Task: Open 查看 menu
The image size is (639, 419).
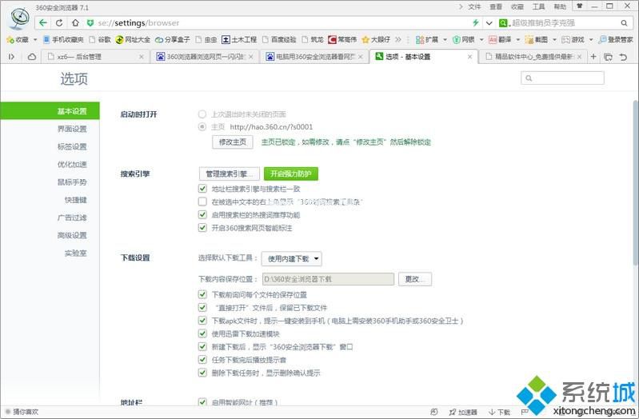Action: 496,6
